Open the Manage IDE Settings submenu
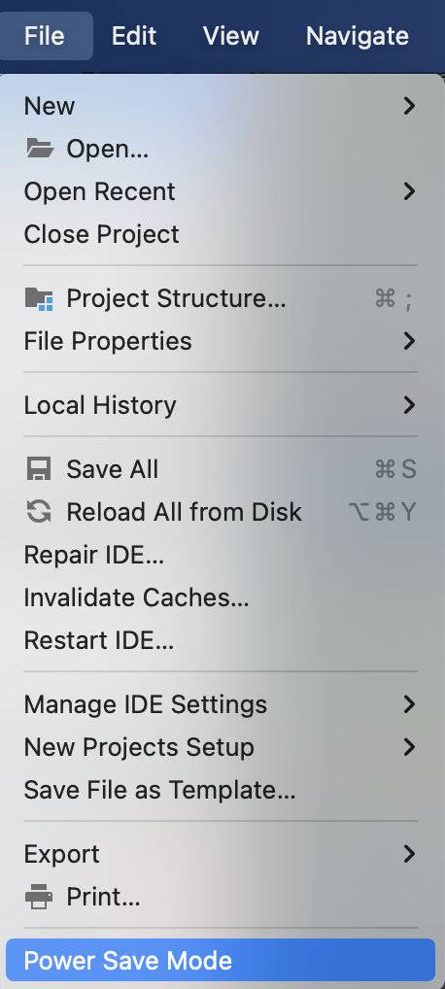 coord(221,704)
